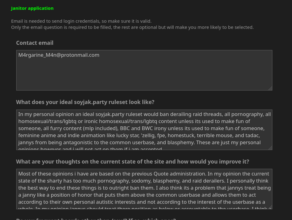This screenshot has height=220, width=292.
Task: Click the green "Janitor application" heading
Action: click(x=32, y=8)
